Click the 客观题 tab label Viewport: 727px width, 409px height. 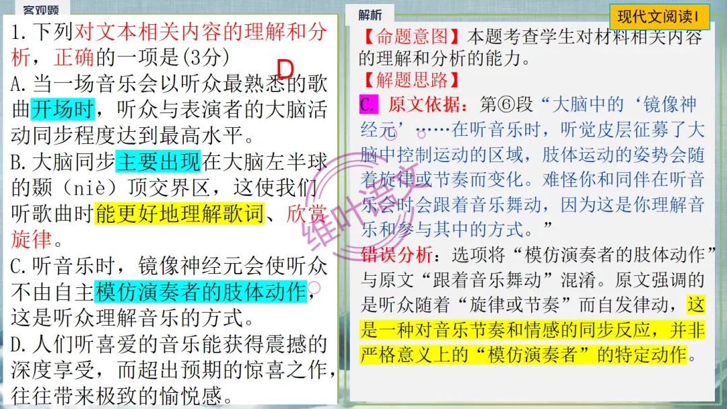(x=42, y=9)
